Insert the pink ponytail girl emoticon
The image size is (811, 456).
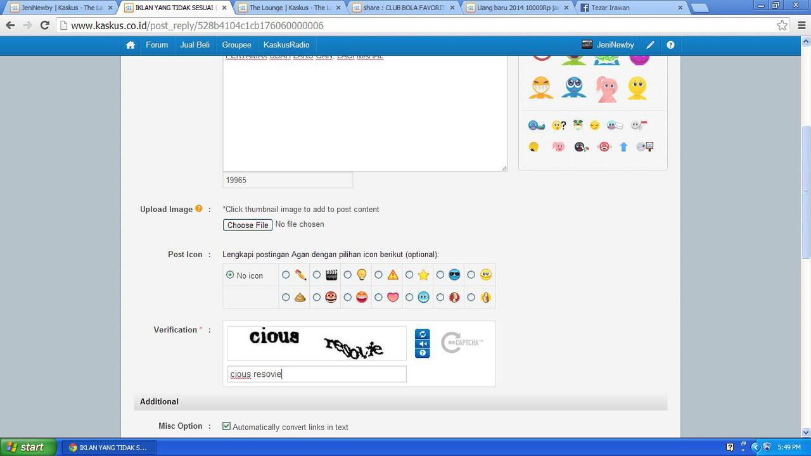pyautogui.click(x=606, y=89)
